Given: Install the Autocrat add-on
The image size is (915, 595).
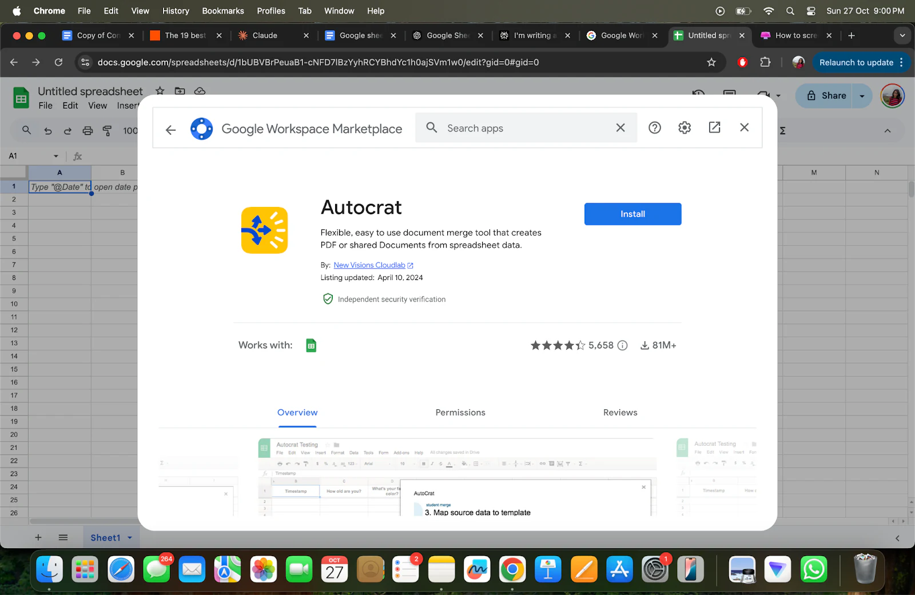Looking at the screenshot, I should (632, 214).
